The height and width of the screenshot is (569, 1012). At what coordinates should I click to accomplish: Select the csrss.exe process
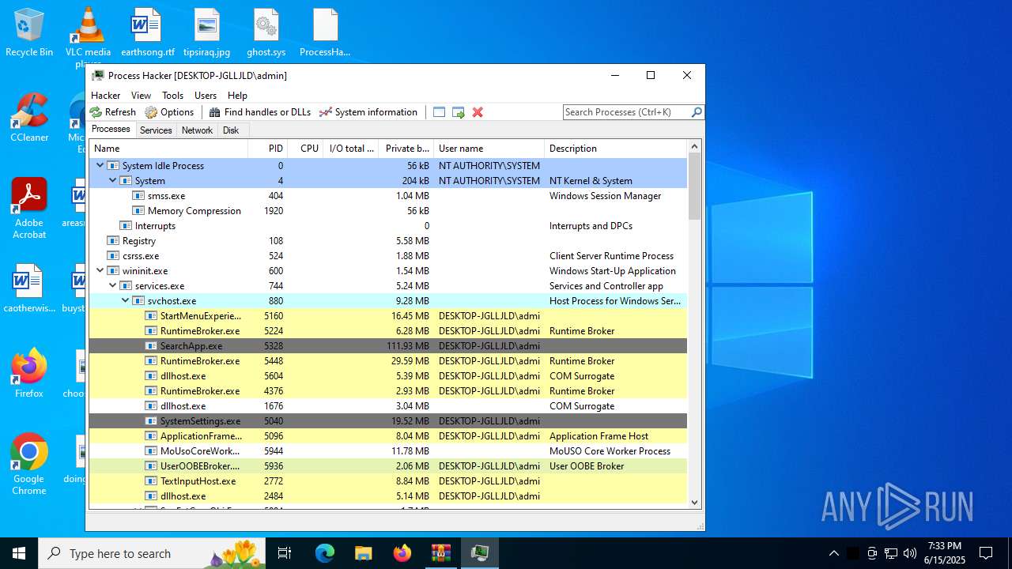point(388,256)
